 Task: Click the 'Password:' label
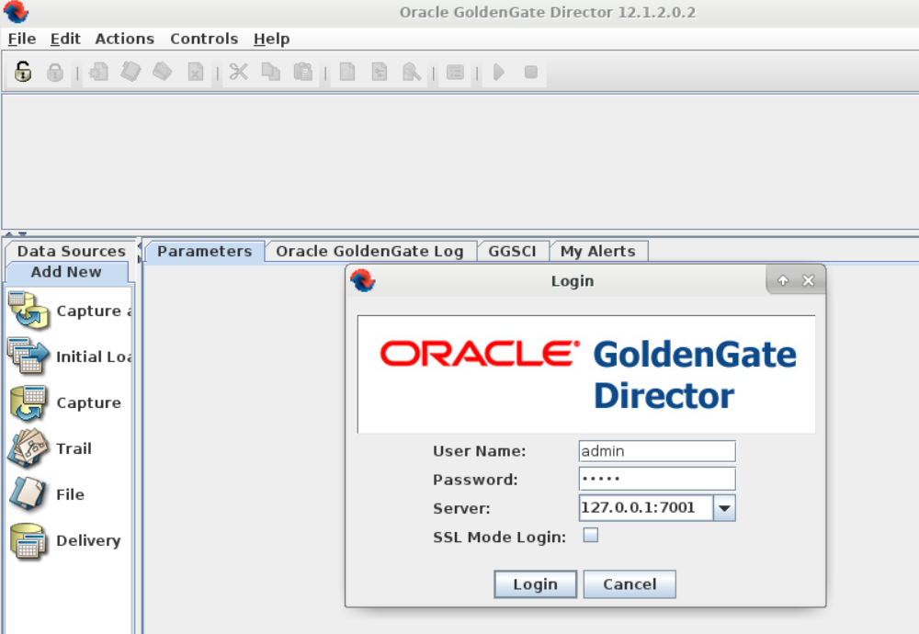pos(475,480)
